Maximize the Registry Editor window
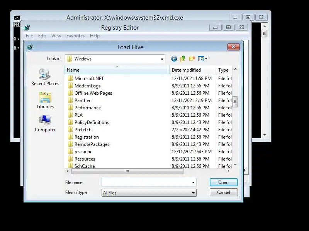The width and height of the screenshot is (309, 231). pyautogui.click(x=228, y=27)
